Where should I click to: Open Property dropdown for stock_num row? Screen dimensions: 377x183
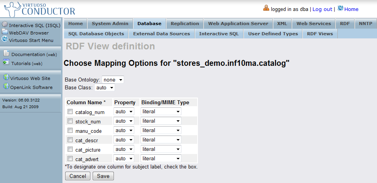tap(124, 121)
